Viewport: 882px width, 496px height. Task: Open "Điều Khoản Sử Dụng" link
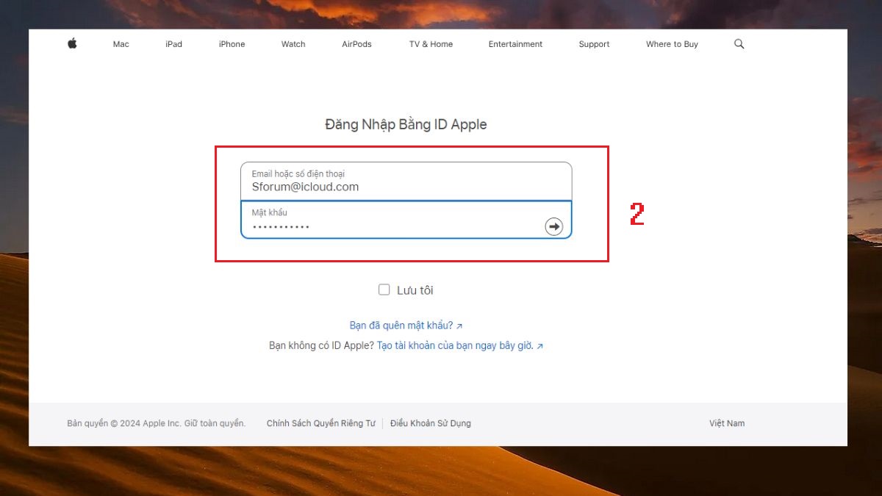[431, 423]
